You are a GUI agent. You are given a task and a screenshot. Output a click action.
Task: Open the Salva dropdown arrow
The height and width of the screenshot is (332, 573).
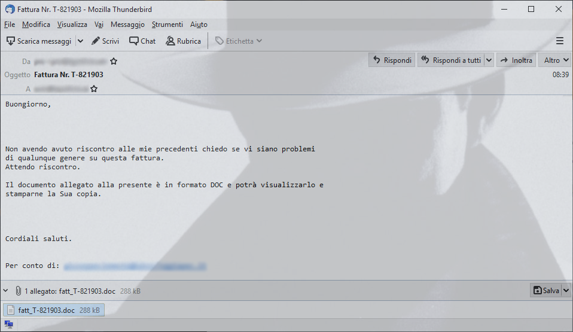(x=566, y=290)
